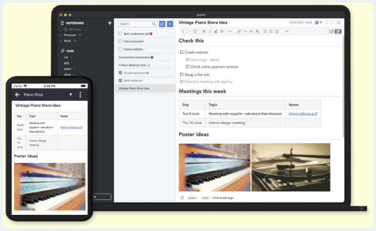Open the toolbar overflow menu at the right end
This screenshot has height=231, width=376.
coord(286,31)
